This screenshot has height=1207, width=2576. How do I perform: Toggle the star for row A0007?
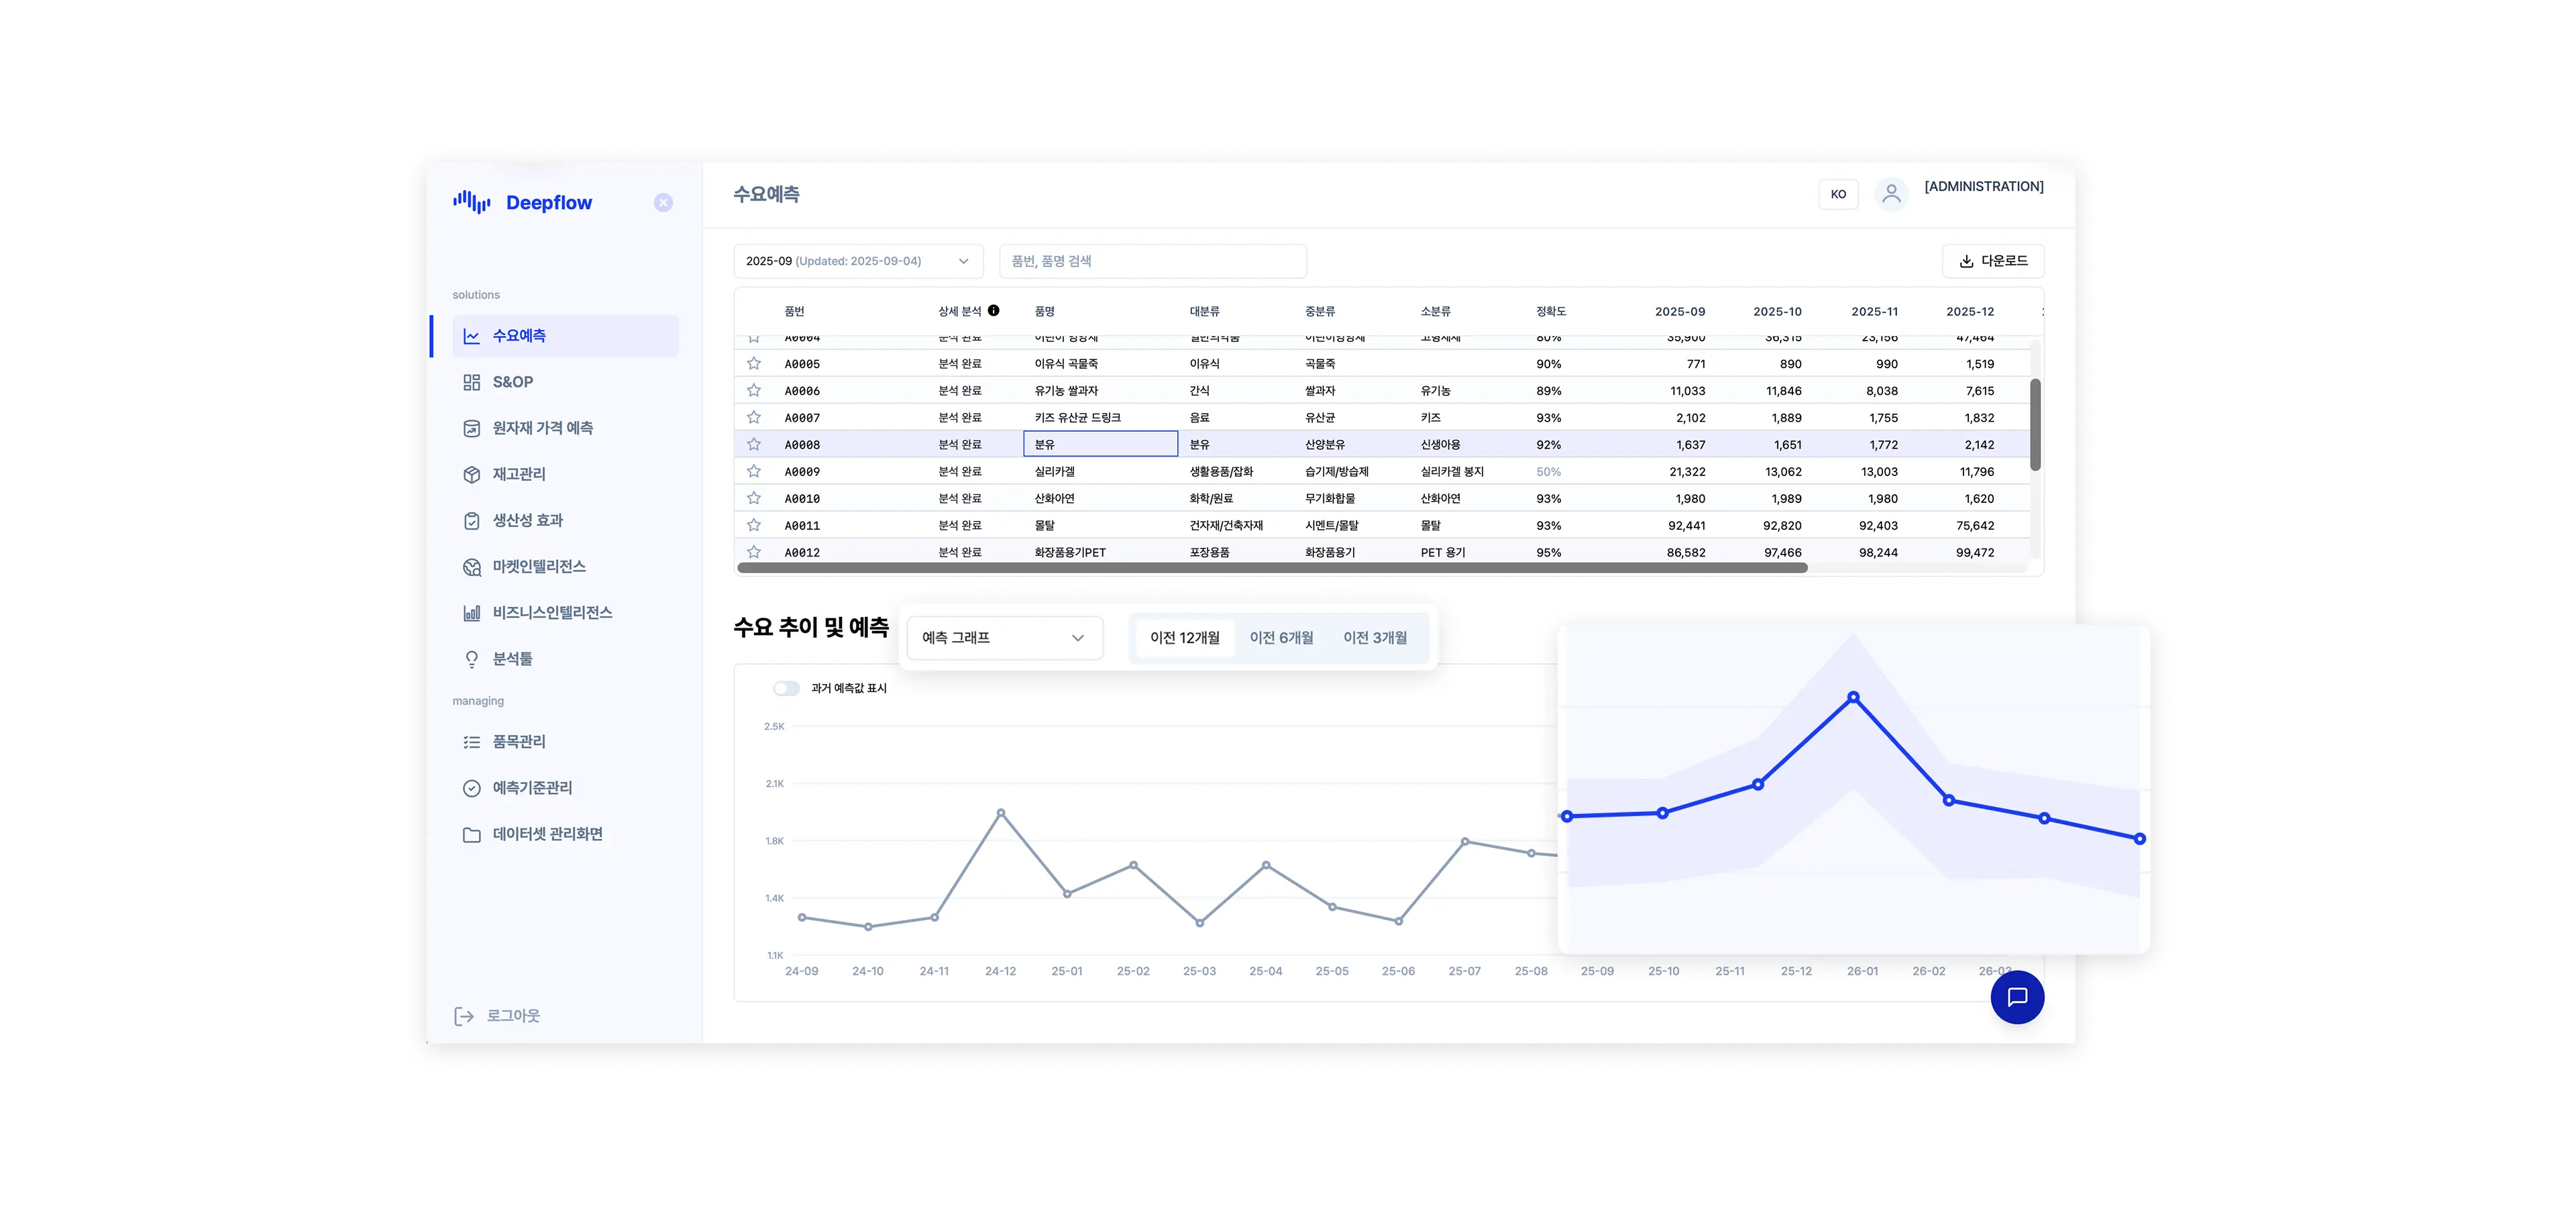pyautogui.click(x=754, y=418)
